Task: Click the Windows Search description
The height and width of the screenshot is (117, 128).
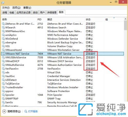Action: 57,27
